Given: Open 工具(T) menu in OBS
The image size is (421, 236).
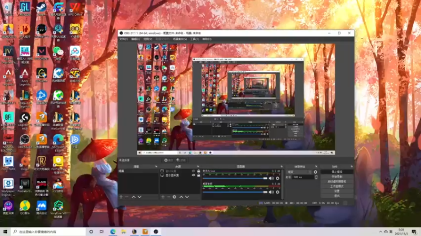Looking at the screenshot, I should point(194,39).
